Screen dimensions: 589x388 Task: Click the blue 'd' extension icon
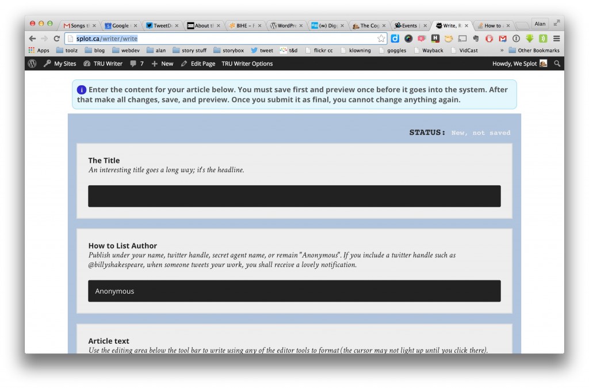pos(395,39)
